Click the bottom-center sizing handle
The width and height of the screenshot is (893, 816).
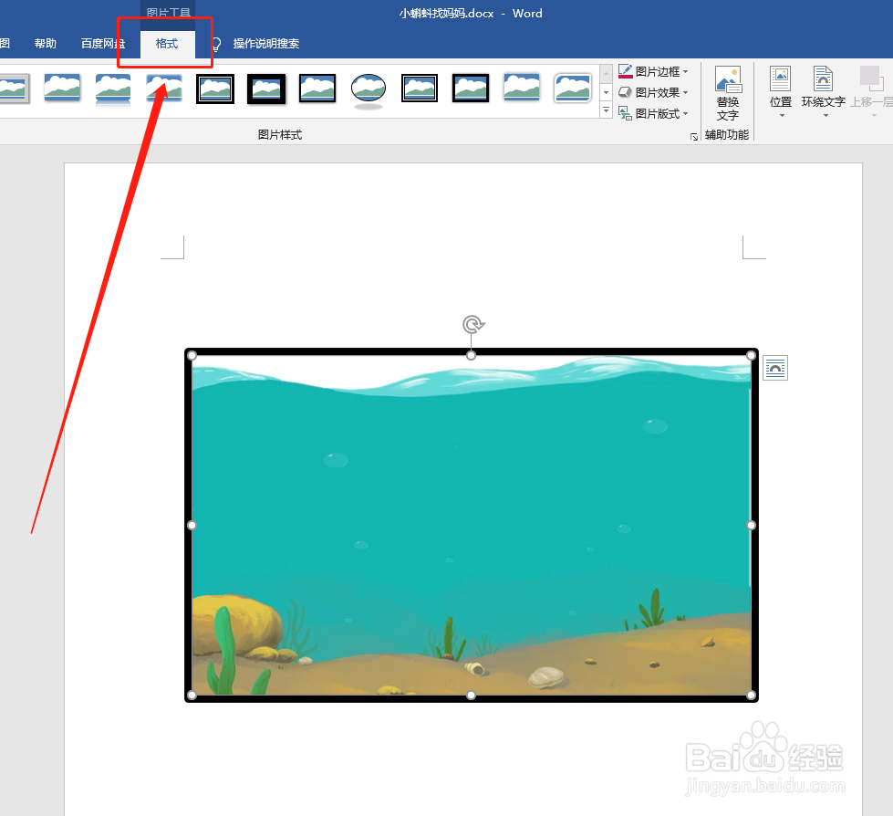[471, 696]
